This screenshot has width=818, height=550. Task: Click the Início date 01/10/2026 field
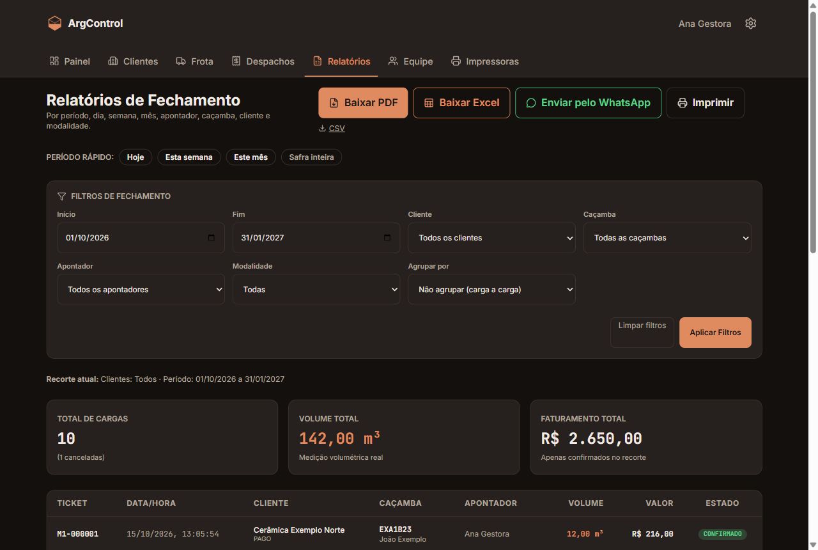(141, 238)
